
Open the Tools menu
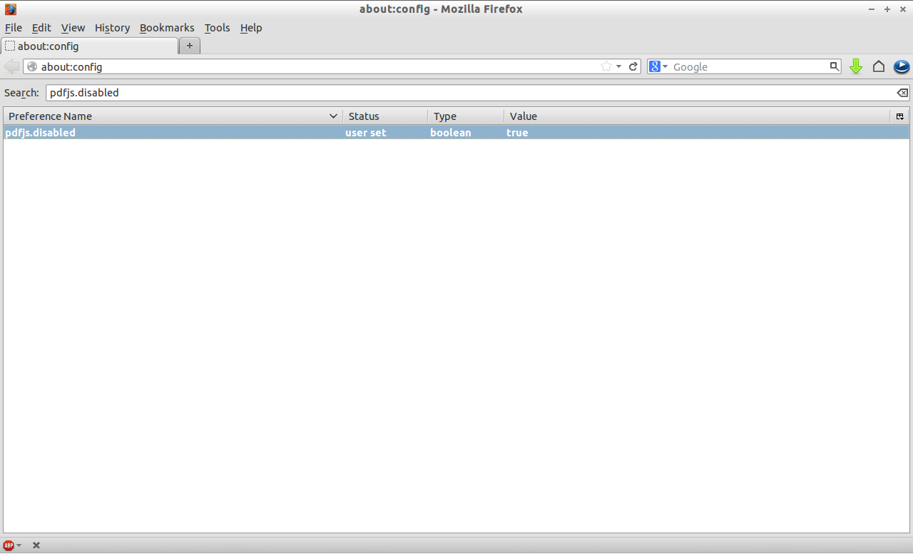(x=217, y=28)
